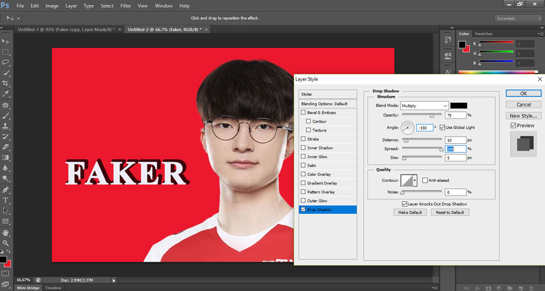Viewport: 545px width, 291px height.
Task: Click the drop shadow black color swatch
Action: (x=459, y=106)
